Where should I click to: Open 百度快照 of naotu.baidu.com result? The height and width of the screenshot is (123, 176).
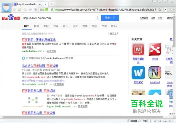pyautogui.click(x=51, y=51)
